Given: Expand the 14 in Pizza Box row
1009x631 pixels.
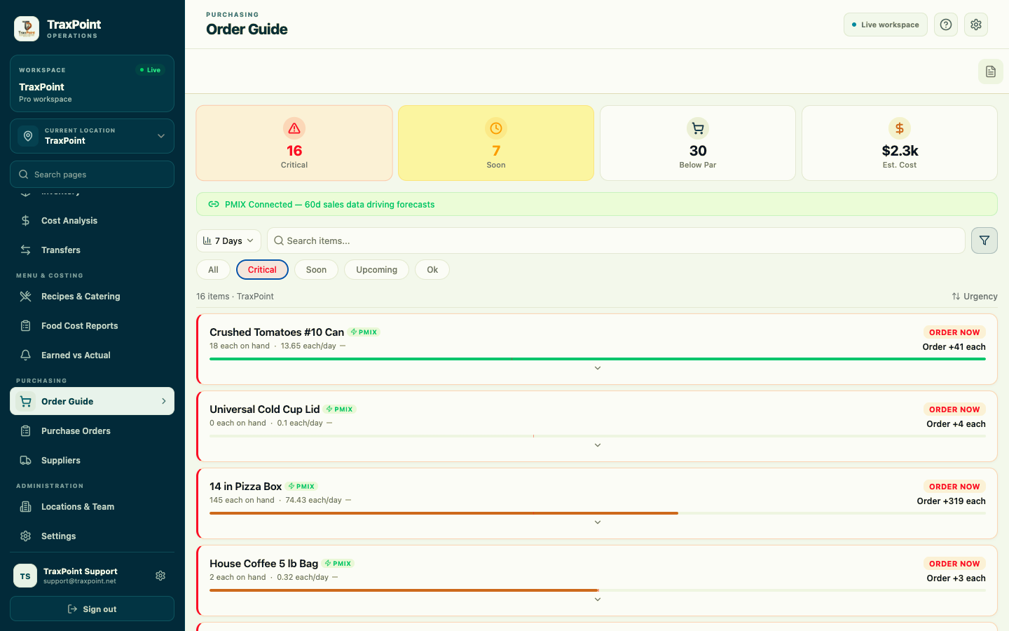Looking at the screenshot, I should click(x=598, y=522).
